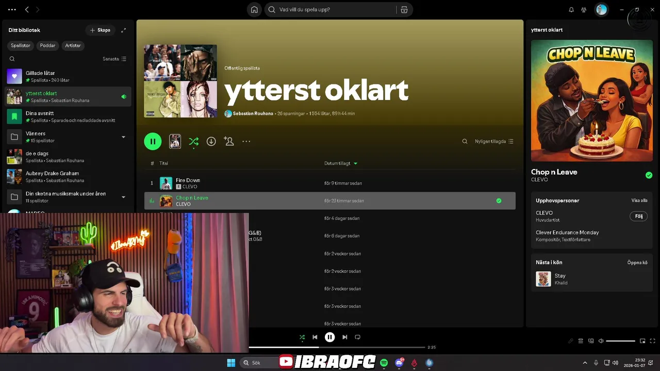Open lyrics microphone icon in player bar
Image resolution: width=660 pixels, height=371 pixels.
tap(571, 341)
